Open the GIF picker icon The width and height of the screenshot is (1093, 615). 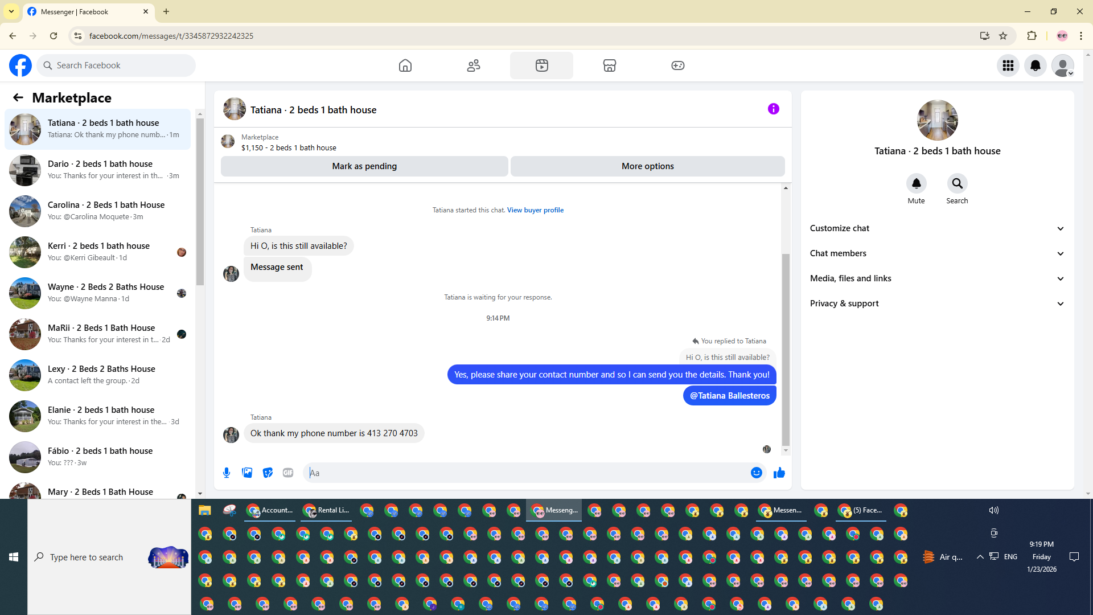(x=288, y=473)
